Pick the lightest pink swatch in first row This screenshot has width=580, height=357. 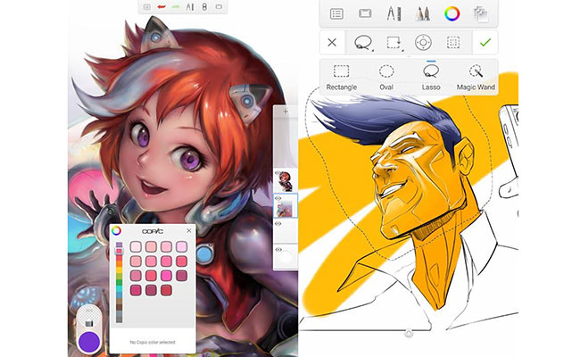coord(136,246)
